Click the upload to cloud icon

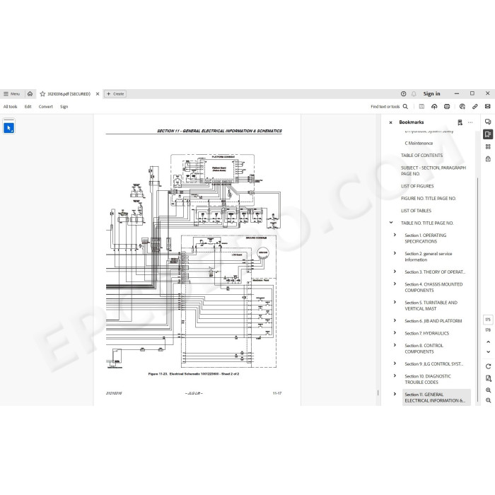tap(434, 107)
